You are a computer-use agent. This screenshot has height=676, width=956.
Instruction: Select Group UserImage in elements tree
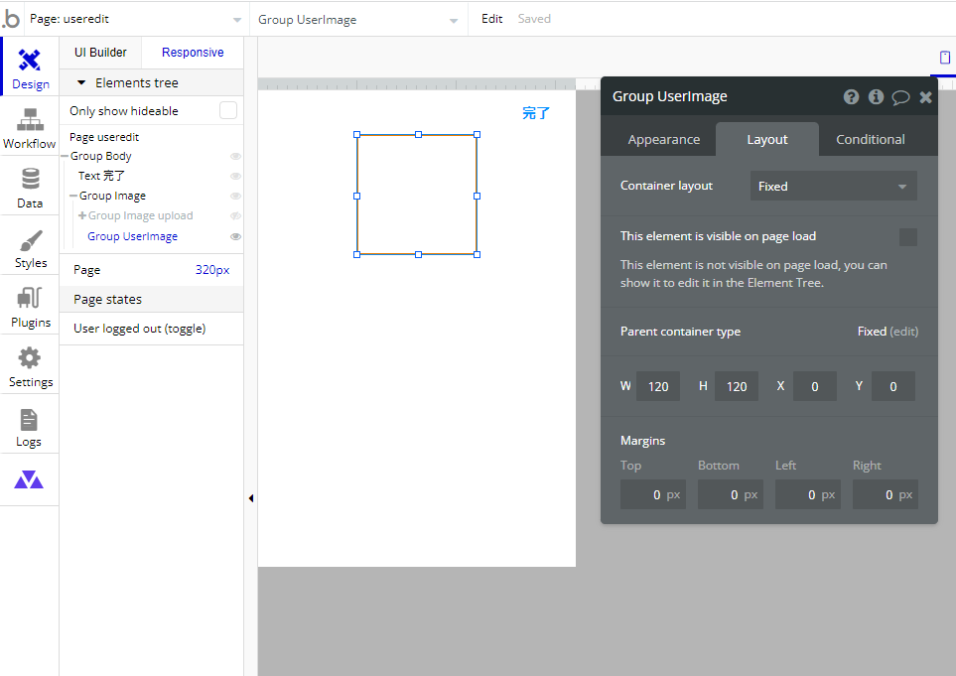click(132, 236)
